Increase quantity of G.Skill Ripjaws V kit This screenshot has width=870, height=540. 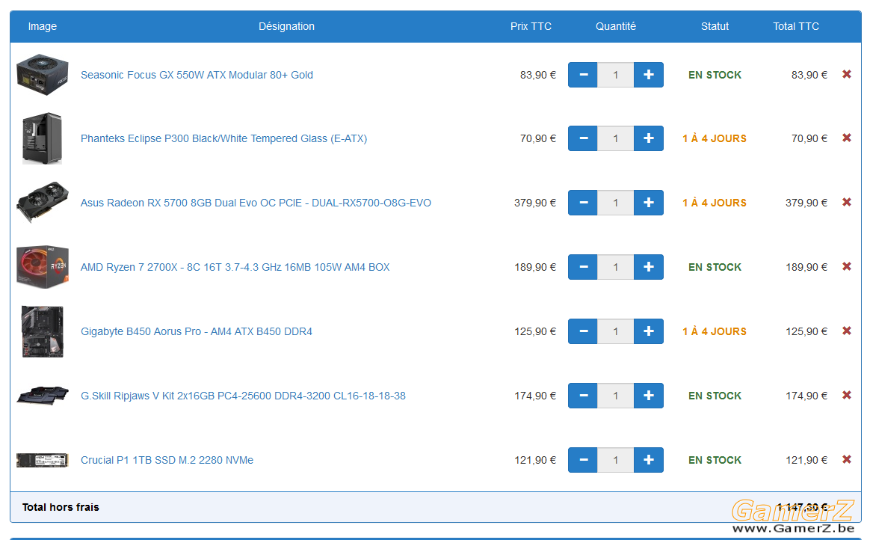649,396
